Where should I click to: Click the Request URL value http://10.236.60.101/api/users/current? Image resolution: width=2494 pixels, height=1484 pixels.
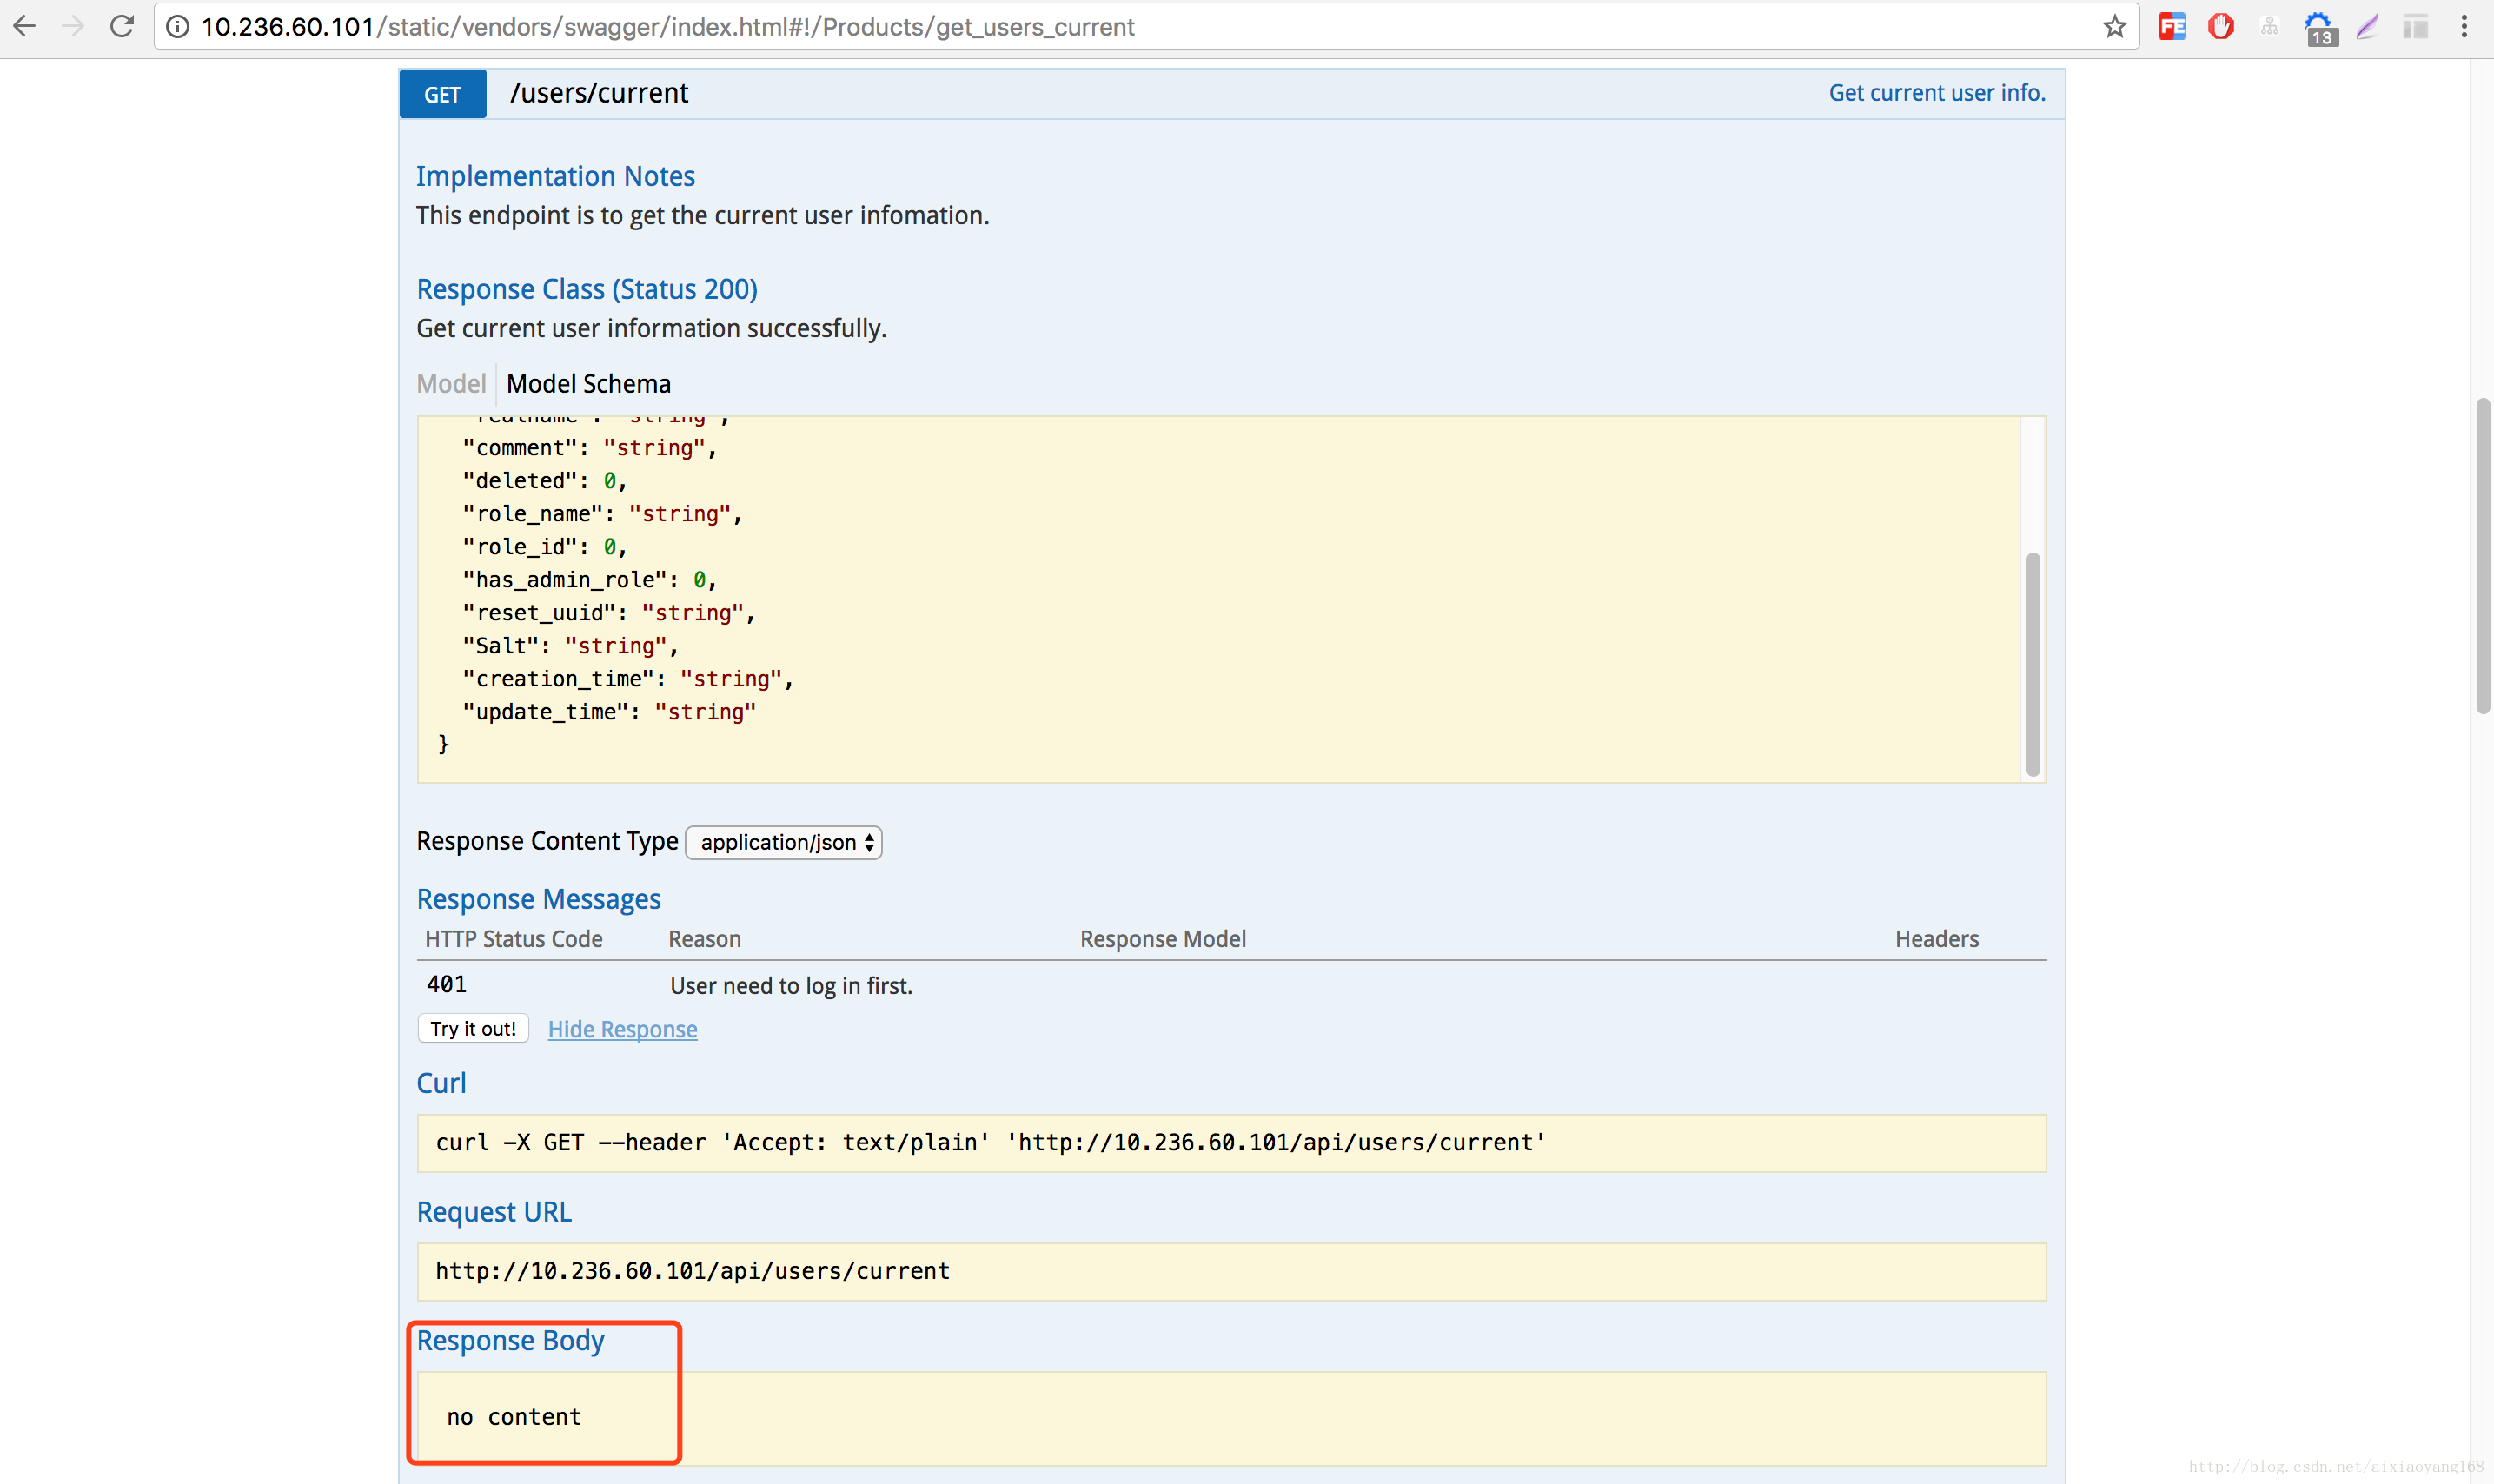point(692,1271)
